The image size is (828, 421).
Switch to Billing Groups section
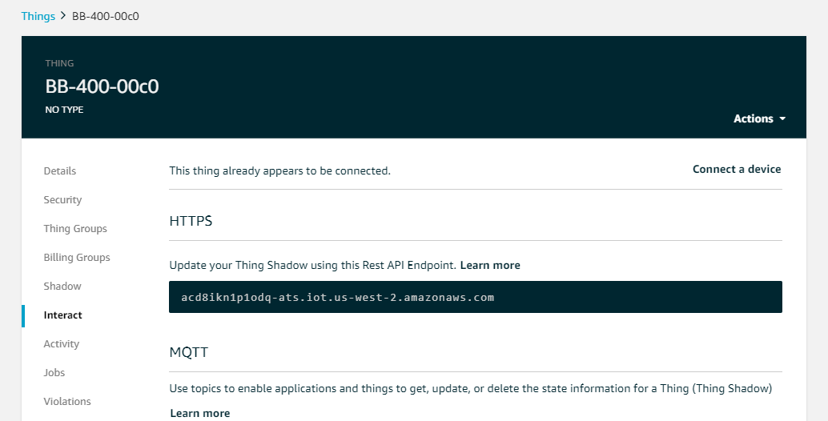pos(77,258)
